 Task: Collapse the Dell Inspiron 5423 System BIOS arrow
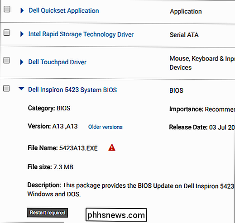21,89
